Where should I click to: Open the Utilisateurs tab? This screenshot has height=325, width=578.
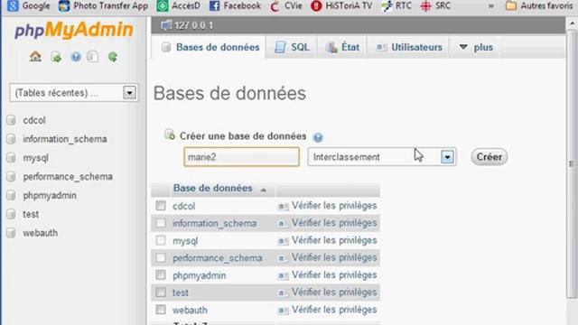[408, 47]
